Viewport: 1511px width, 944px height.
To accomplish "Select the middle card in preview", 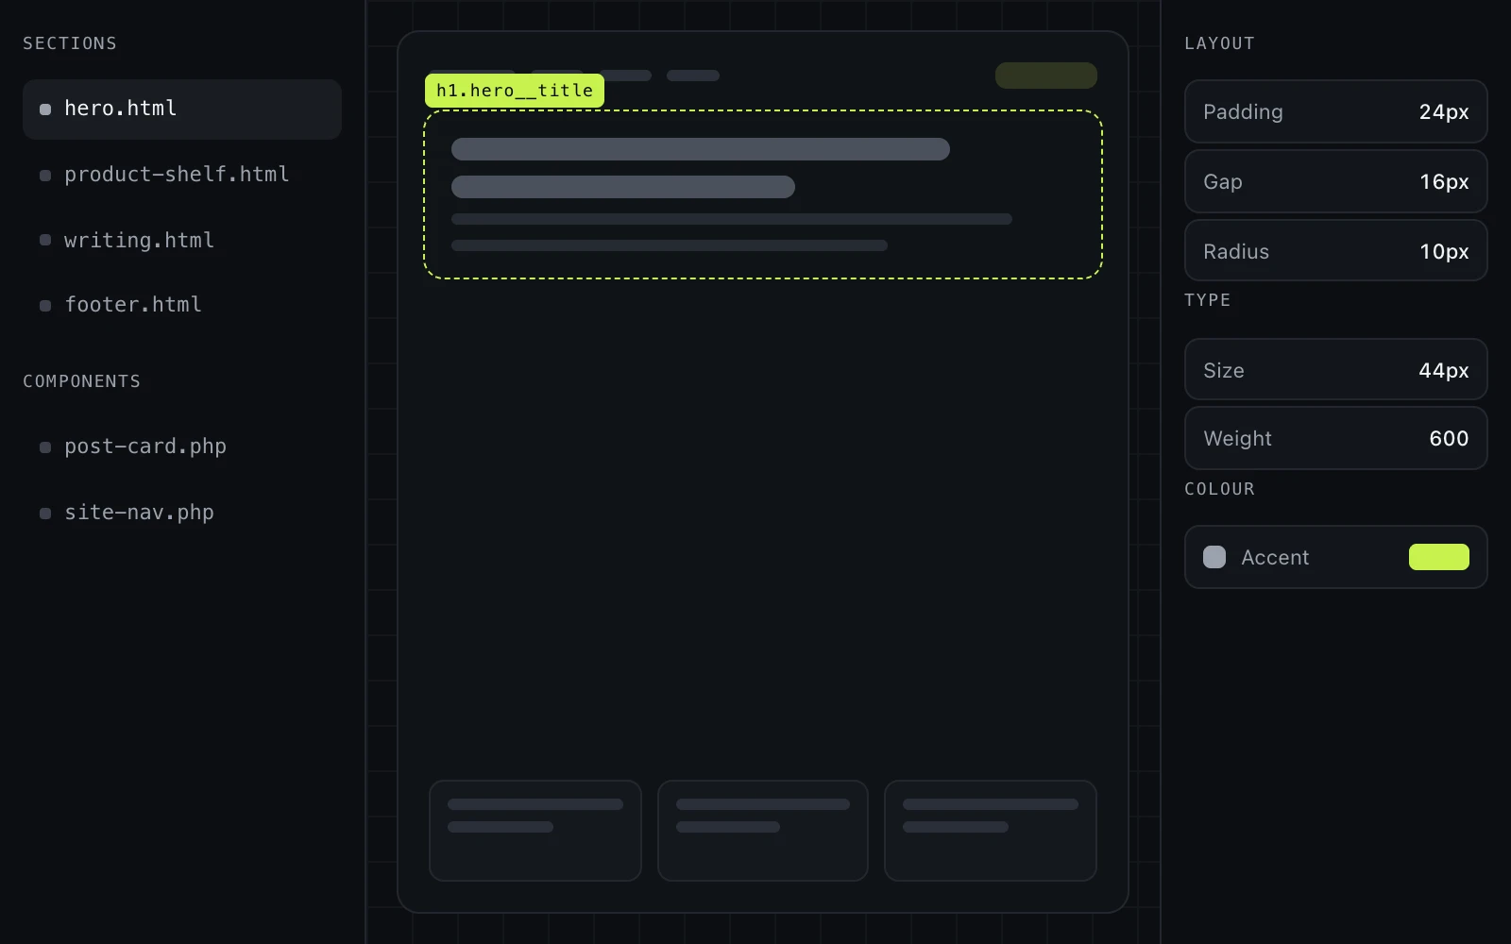I will pyautogui.click(x=763, y=831).
